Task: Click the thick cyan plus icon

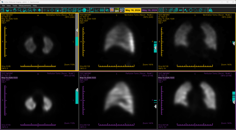Action: [x=40, y=10]
